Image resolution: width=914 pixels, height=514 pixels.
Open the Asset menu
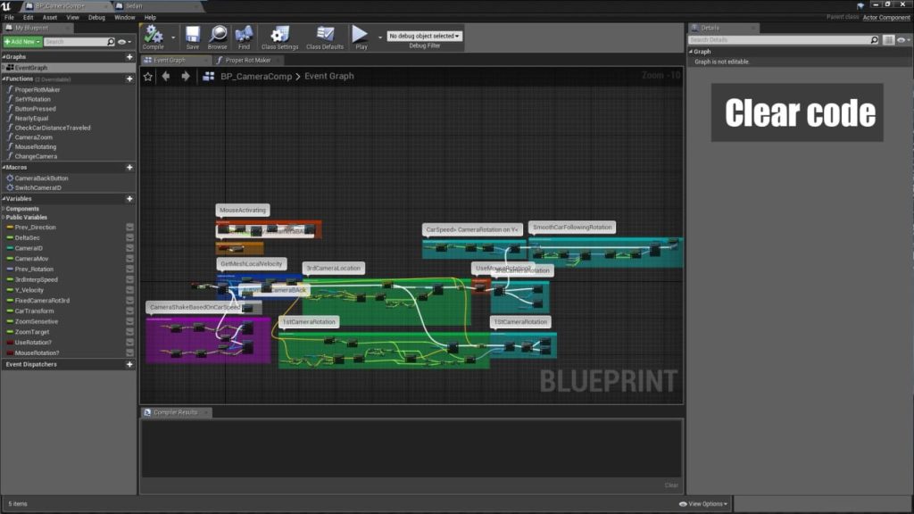tap(50, 17)
